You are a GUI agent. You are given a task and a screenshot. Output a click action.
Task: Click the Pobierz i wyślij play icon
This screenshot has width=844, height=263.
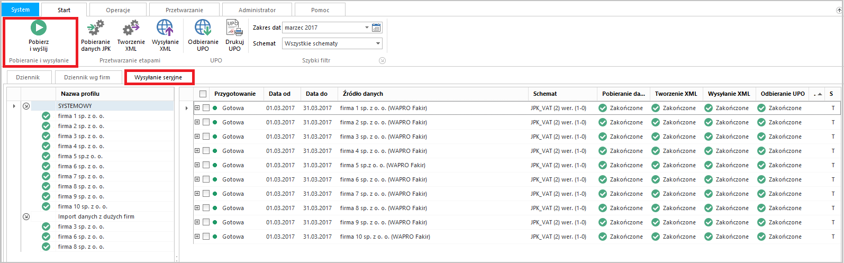coord(38,28)
